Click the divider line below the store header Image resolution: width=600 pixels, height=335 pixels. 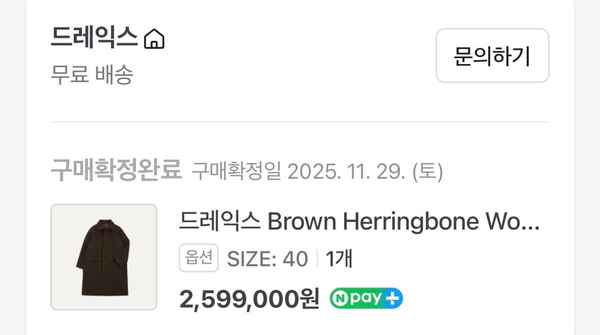pyautogui.click(x=300, y=122)
